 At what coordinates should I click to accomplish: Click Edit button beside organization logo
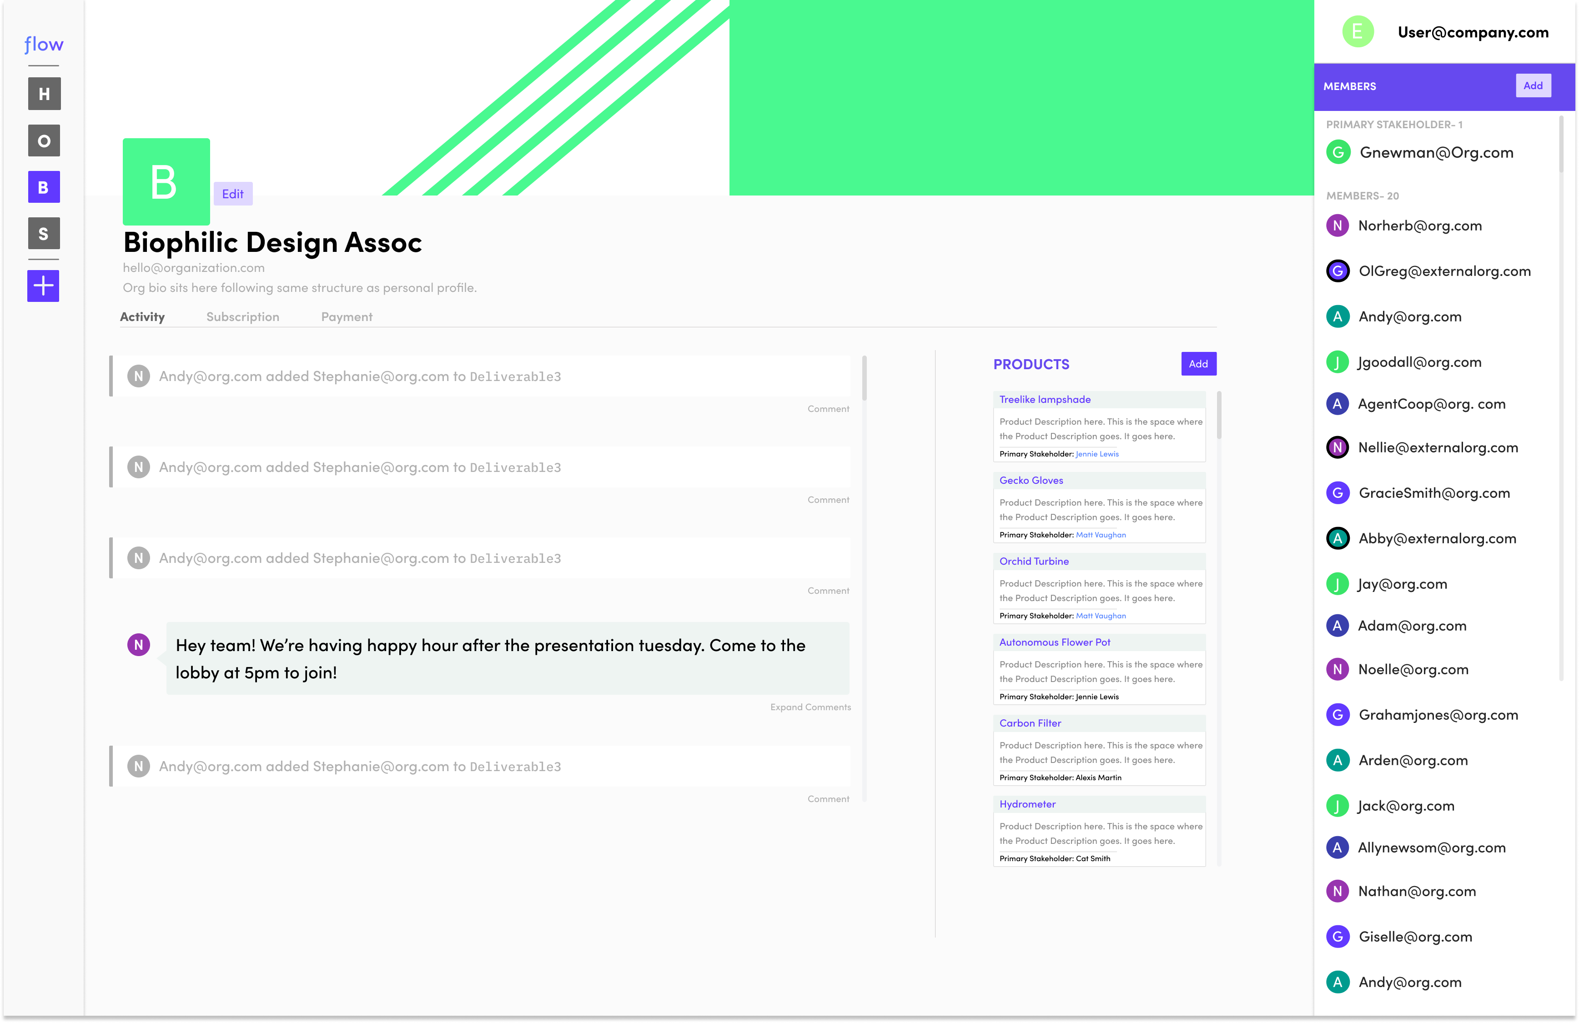[x=232, y=194]
